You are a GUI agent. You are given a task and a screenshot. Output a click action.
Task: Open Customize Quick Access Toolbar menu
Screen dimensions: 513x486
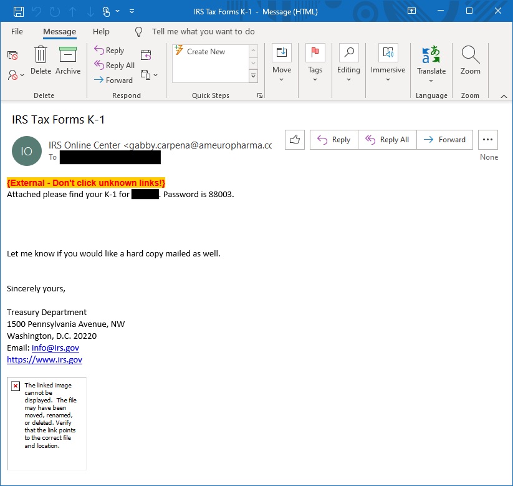pos(132,11)
